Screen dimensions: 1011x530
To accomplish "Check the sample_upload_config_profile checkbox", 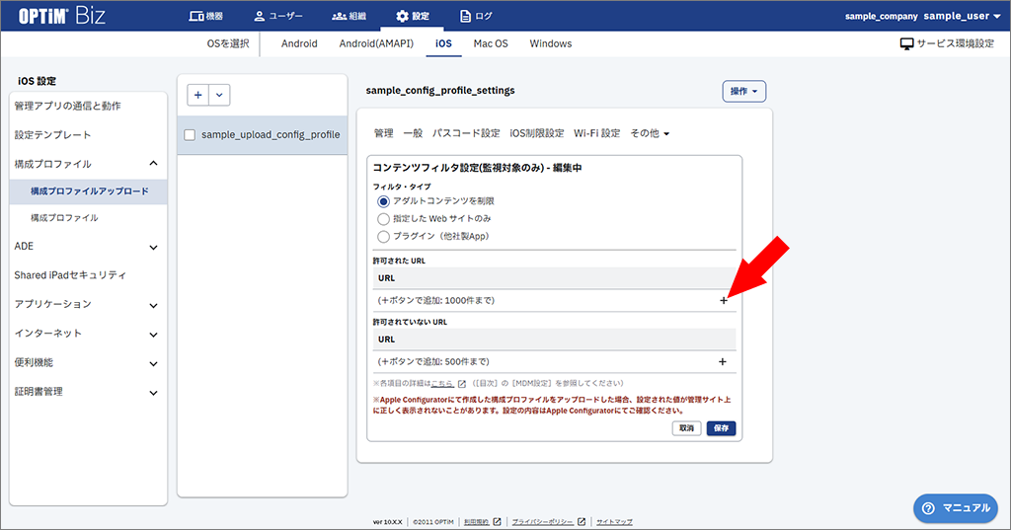I will pos(190,135).
